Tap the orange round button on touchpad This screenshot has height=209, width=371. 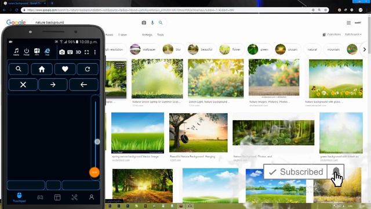click(94, 172)
